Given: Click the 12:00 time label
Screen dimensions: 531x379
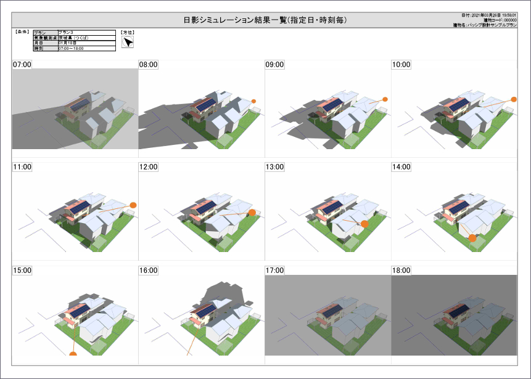Looking at the screenshot, I should click(x=149, y=167).
